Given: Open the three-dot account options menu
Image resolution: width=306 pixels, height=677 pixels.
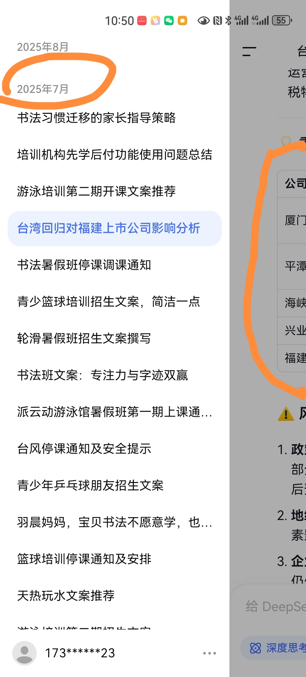Looking at the screenshot, I should [209, 653].
